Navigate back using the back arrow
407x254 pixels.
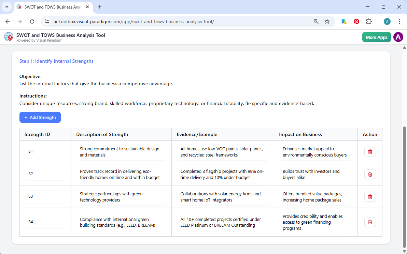point(8,21)
